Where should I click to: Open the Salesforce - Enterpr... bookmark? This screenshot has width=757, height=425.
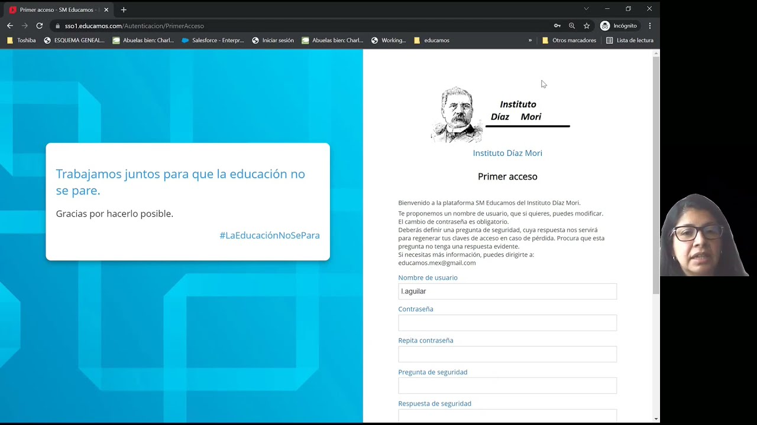(x=212, y=40)
